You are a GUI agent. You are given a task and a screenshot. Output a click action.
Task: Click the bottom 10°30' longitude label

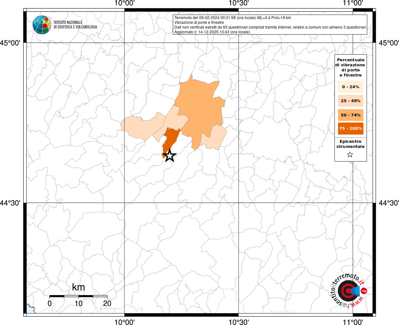coord(239,322)
